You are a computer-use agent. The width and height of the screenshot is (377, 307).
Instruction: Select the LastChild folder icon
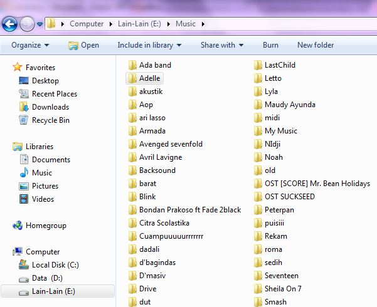[258, 65]
